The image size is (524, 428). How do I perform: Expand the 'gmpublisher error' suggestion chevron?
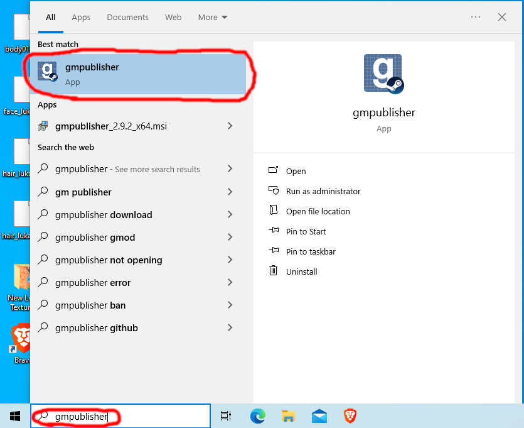[230, 282]
